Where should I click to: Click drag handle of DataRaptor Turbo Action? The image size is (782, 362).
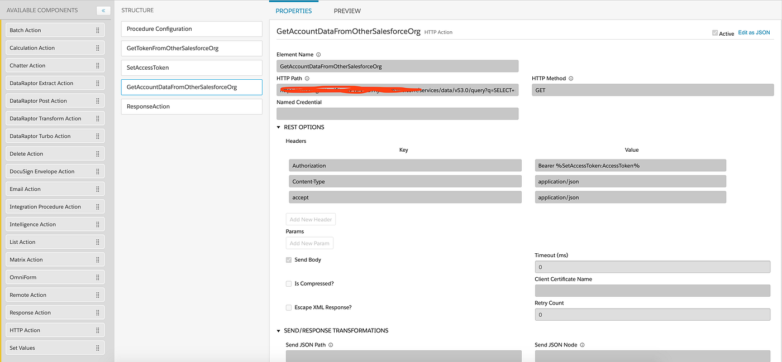click(97, 136)
